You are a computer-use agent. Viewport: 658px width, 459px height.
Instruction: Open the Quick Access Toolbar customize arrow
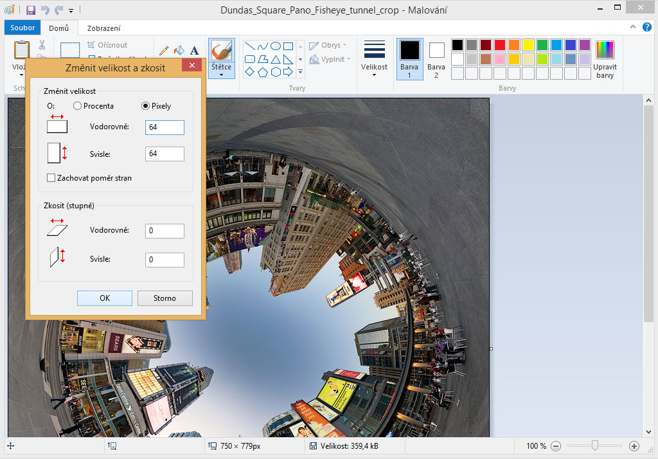point(71,10)
